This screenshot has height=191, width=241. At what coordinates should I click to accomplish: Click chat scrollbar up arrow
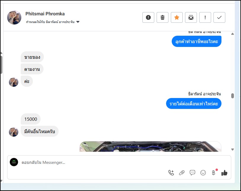232,34
